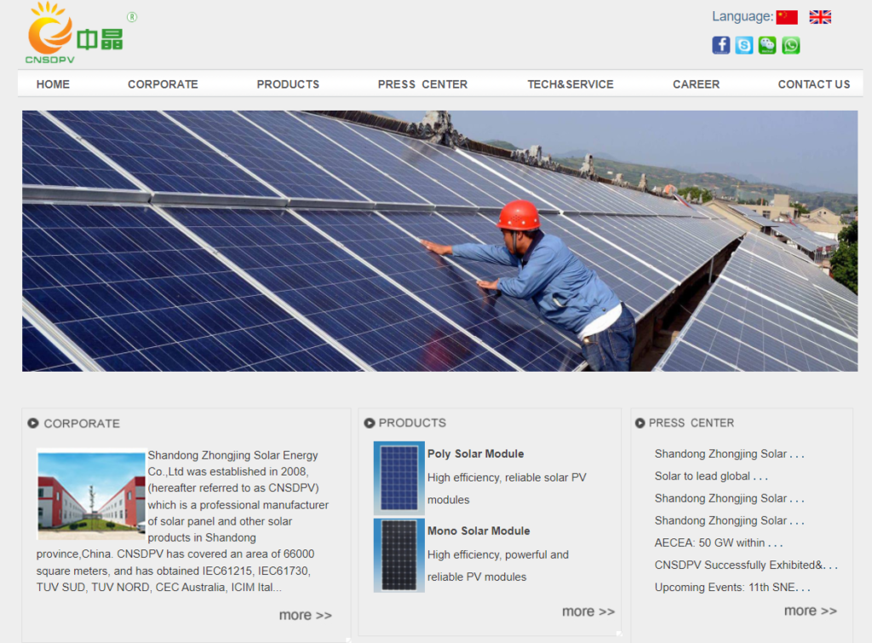Open the PRODUCTS menu item
872x643 pixels.
[288, 84]
